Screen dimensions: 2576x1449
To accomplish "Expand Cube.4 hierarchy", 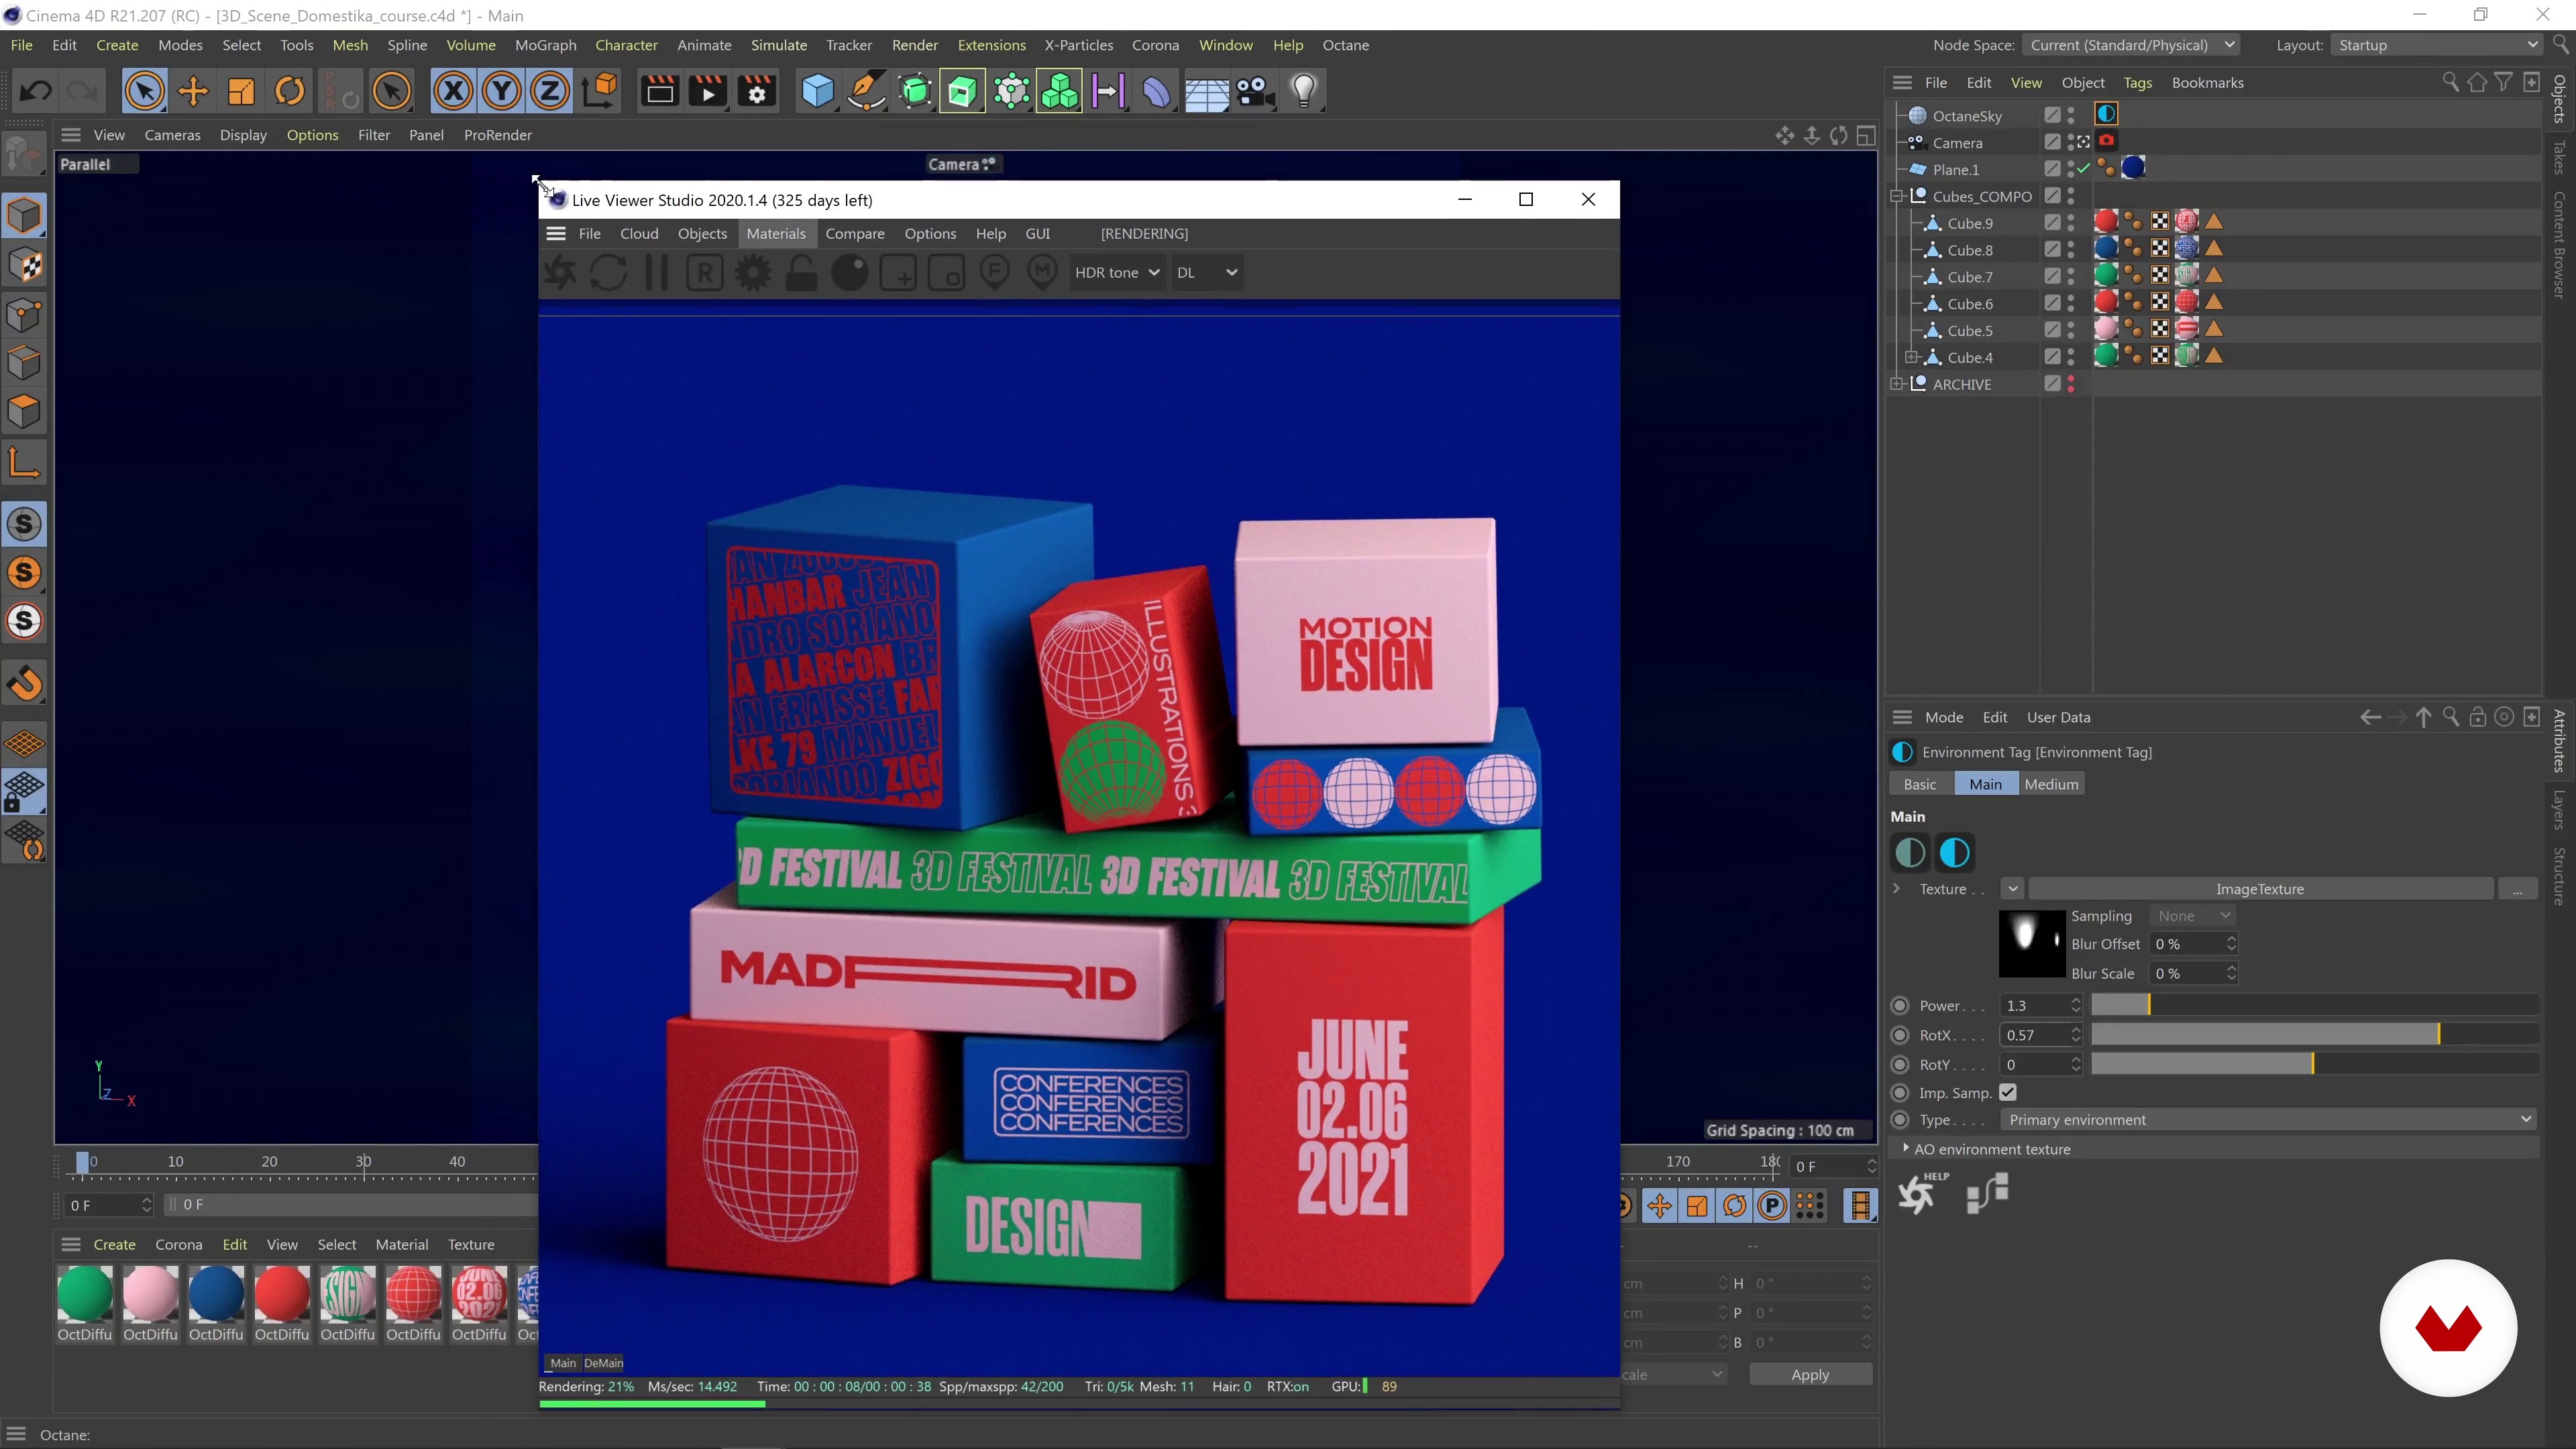I will [1911, 357].
